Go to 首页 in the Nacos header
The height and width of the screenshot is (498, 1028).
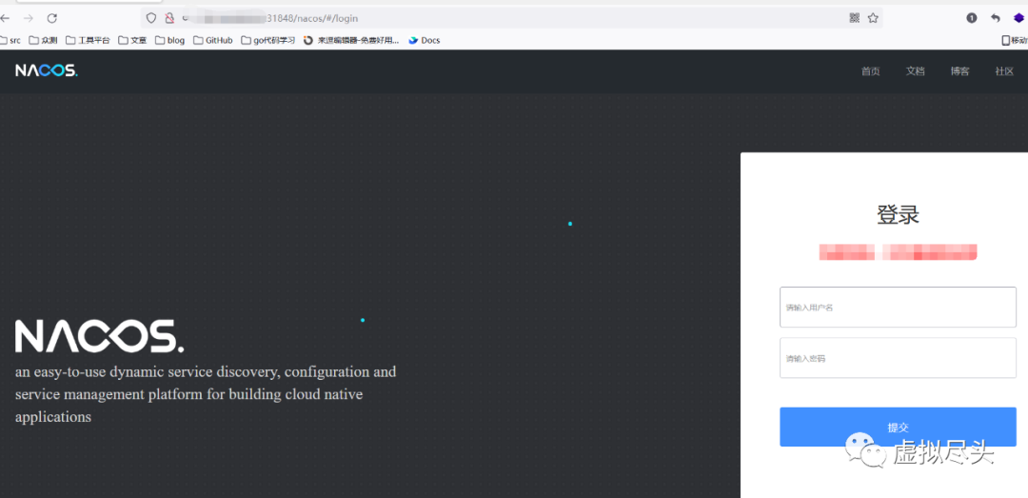point(871,71)
